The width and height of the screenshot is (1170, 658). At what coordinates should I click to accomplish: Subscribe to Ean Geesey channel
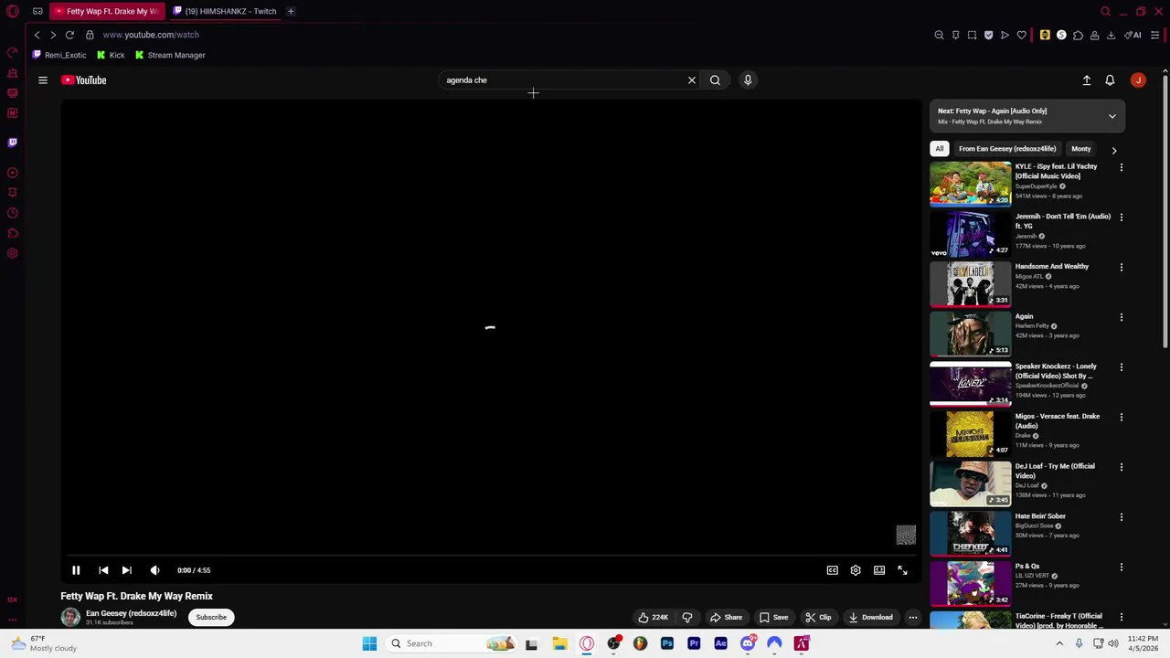211,617
